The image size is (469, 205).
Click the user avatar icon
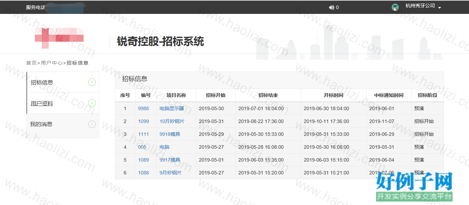pos(395,7)
